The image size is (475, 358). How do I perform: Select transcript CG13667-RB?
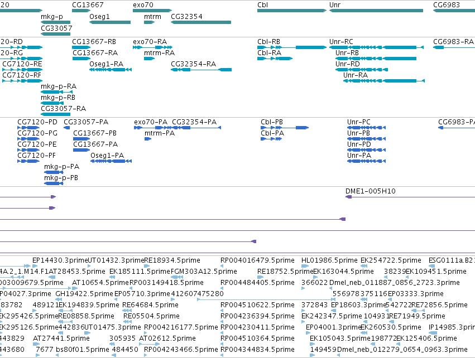(81, 47)
